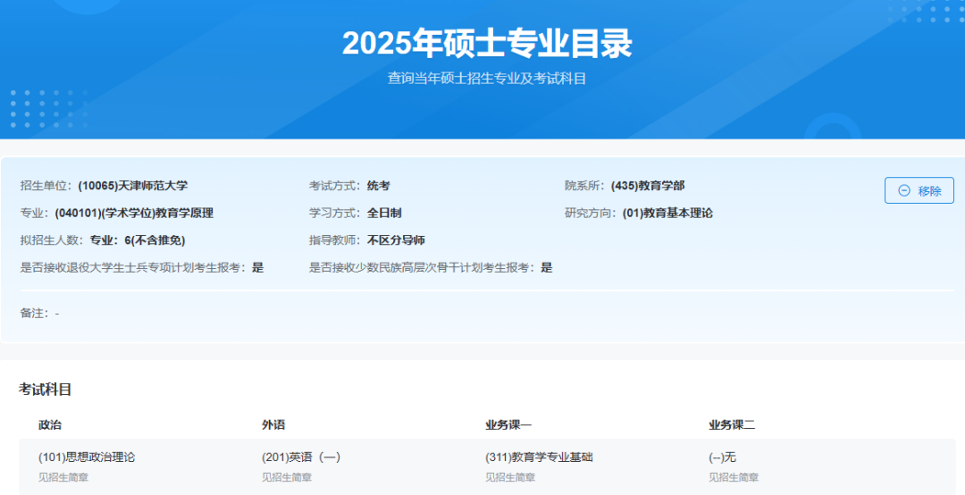This screenshot has height=495, width=965.
Task: Click the minus circle icon beside 移除
Action: (904, 190)
